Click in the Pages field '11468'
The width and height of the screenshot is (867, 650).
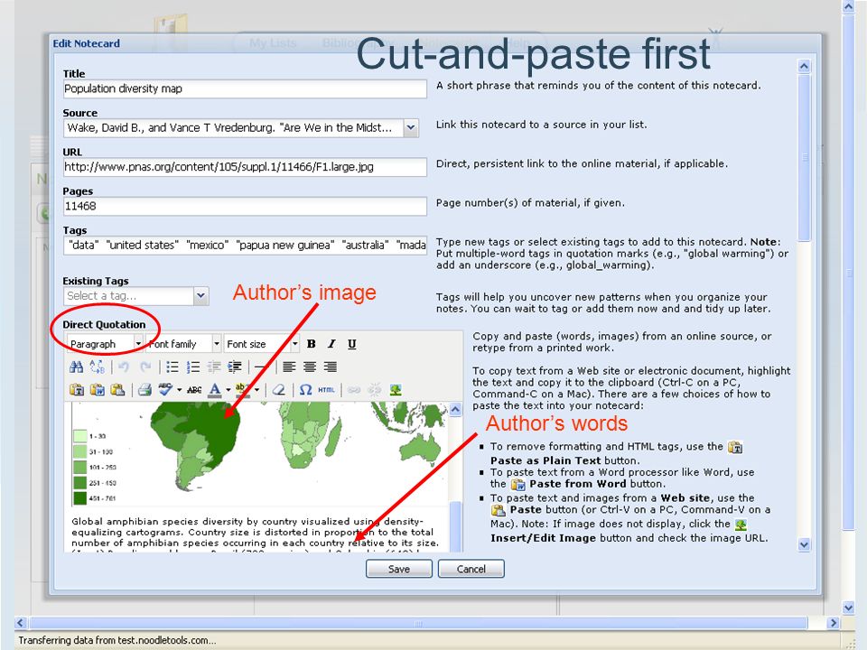[x=245, y=206]
